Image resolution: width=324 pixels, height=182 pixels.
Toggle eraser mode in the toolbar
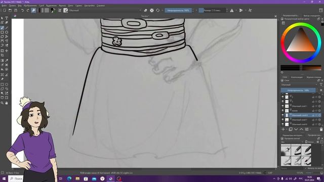146,10
